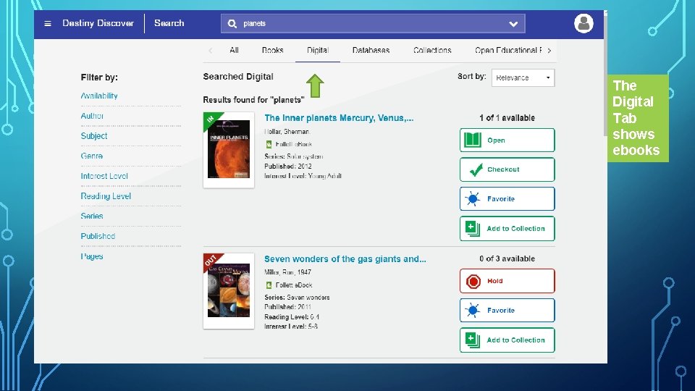The height and width of the screenshot is (391, 695).
Task: Open the Databases tab
Action: (371, 51)
